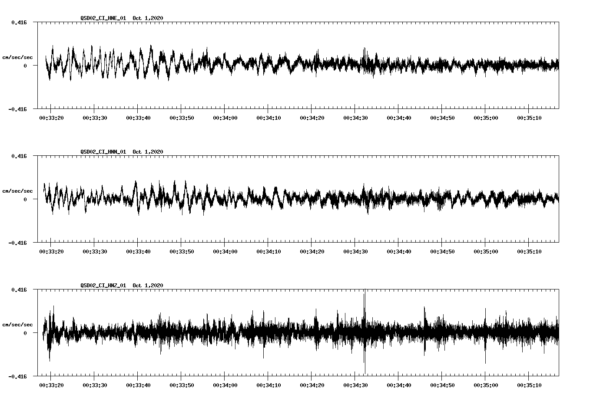Select the QSD02_CI_HNE_01 trace title
Viewport: 590px width, 401px height.
103,18
